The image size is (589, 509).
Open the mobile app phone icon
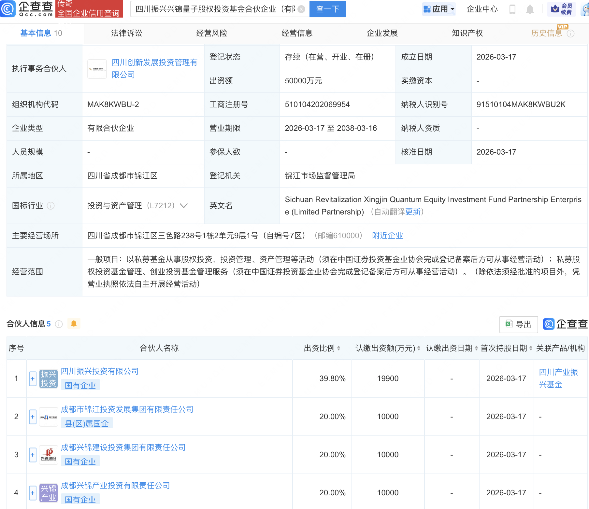512,9
